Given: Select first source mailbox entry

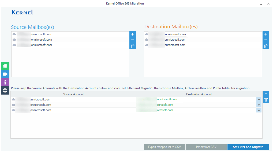Looking at the screenshot, I should (x=70, y=34).
